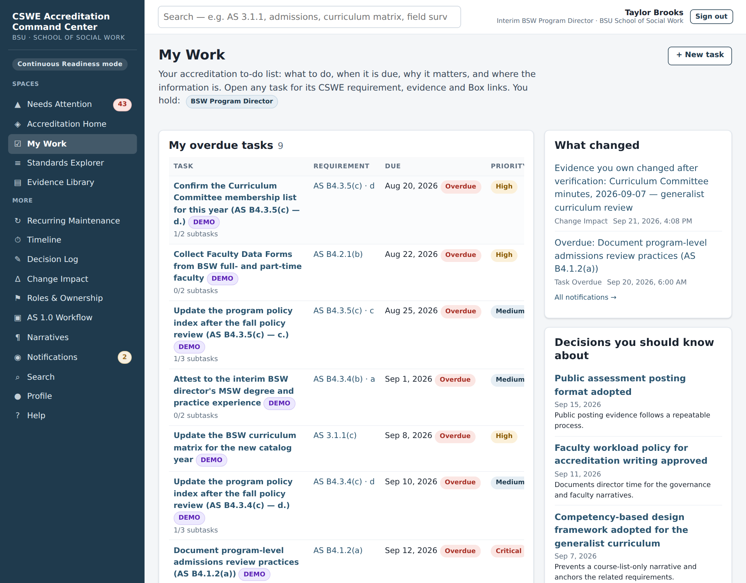Open Faculty workload policy decision
Viewport: 746px width, 583px height.
tap(631, 454)
